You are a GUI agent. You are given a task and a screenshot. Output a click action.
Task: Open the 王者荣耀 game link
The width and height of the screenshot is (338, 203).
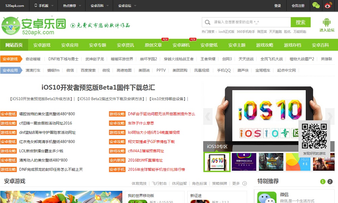(x=208, y=59)
